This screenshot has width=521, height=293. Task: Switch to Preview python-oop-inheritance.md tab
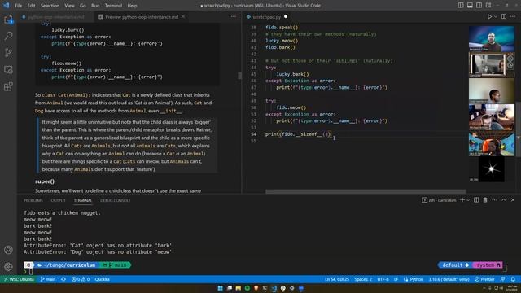141,16
